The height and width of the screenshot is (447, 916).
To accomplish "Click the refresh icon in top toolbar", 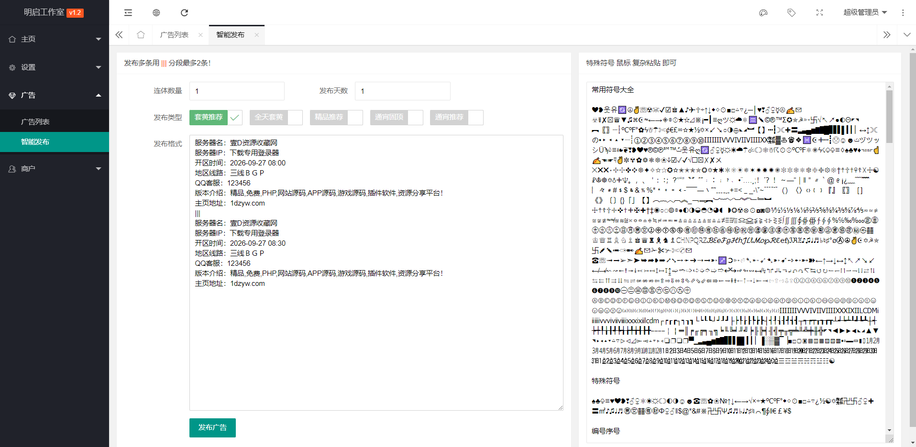I will point(184,12).
